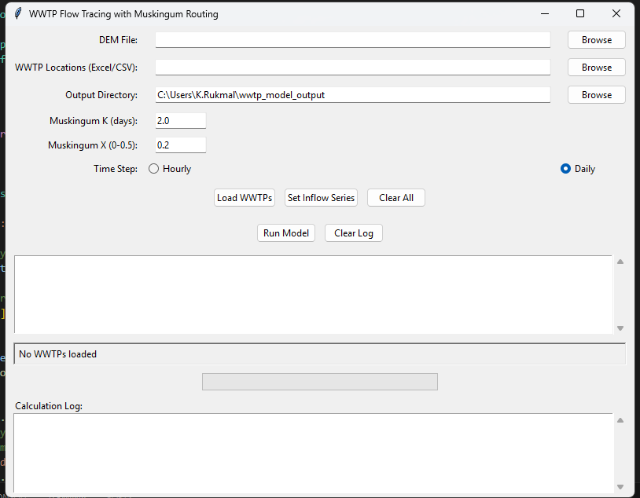This screenshot has width=640, height=498.
Task: Browse for the Output Directory
Action: [x=595, y=94]
